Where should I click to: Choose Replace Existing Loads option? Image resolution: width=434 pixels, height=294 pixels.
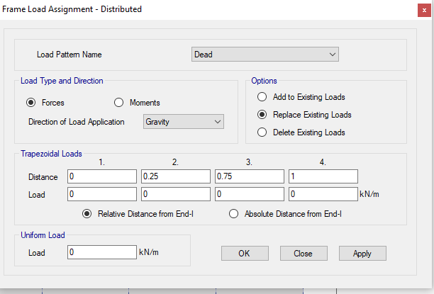click(x=262, y=115)
